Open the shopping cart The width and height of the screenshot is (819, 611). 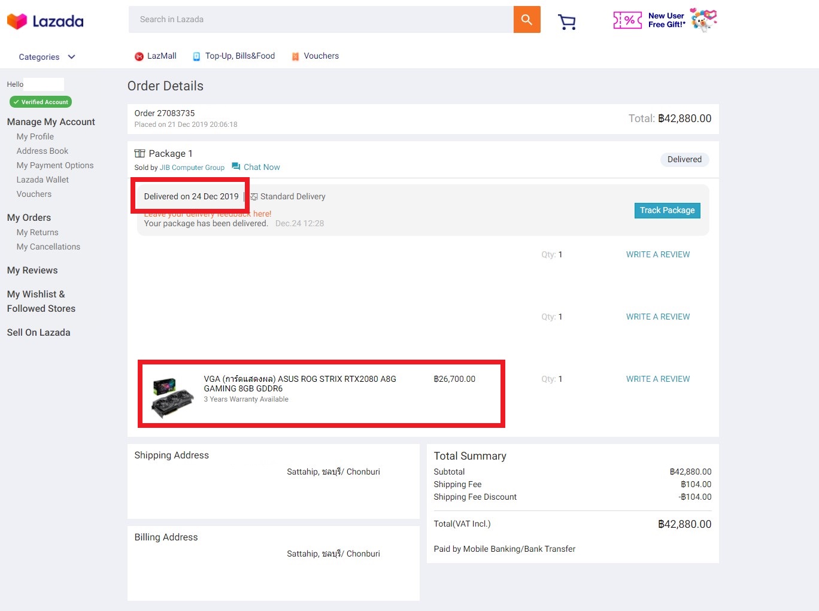[x=566, y=22]
